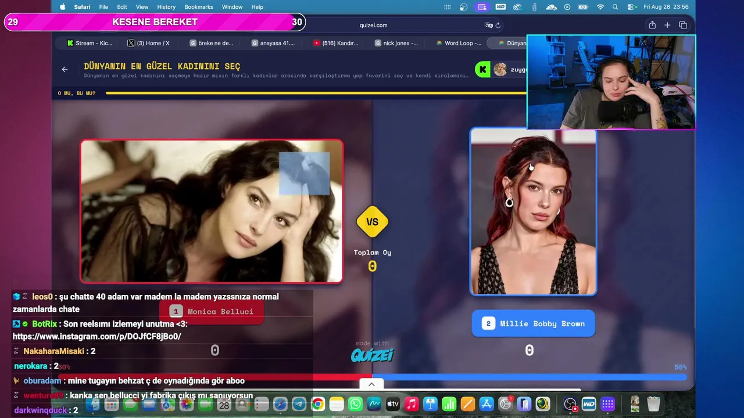
Task: Open the App Store from the dock
Action: tap(487, 404)
